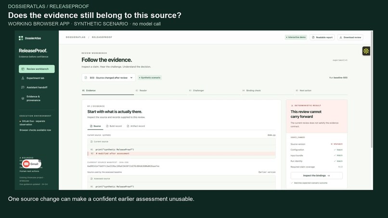This screenshot has width=388, height=218.
Task: Open the Experiment lab flask icon
Action: tap(23, 78)
